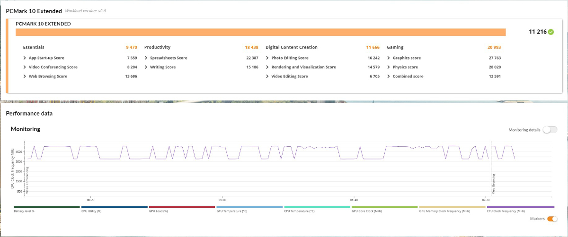The height and width of the screenshot is (237, 568).
Task: Click the green valid-score checkmark icon
Action: coord(551,32)
